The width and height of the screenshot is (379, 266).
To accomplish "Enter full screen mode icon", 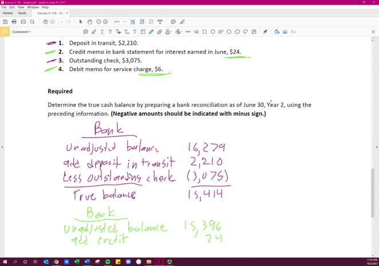I will tap(151, 22).
